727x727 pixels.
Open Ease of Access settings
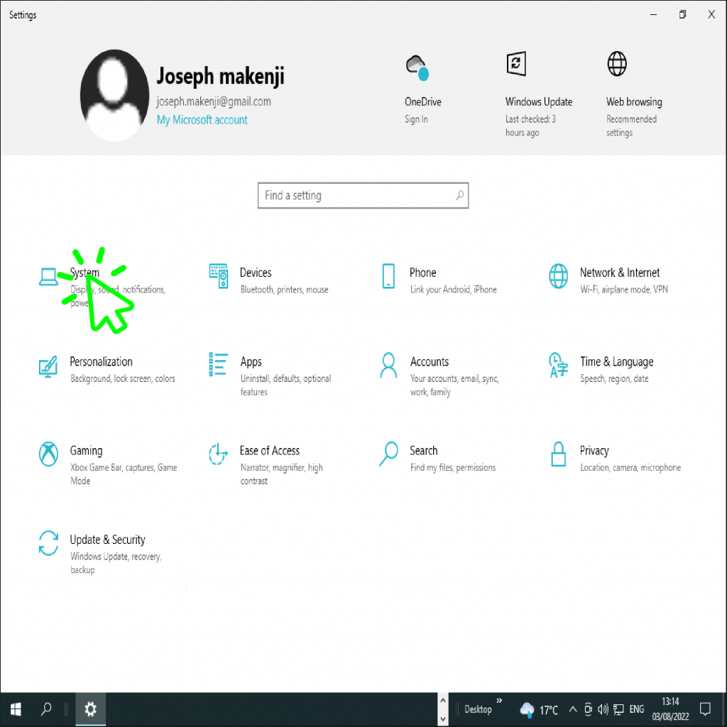point(270,451)
